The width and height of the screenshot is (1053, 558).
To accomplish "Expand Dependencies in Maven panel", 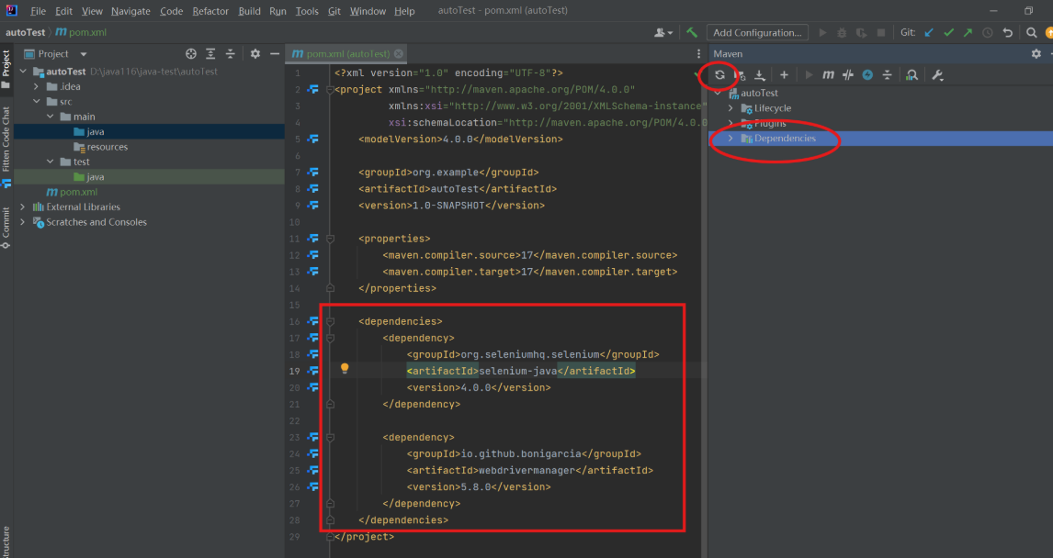I will (x=730, y=139).
